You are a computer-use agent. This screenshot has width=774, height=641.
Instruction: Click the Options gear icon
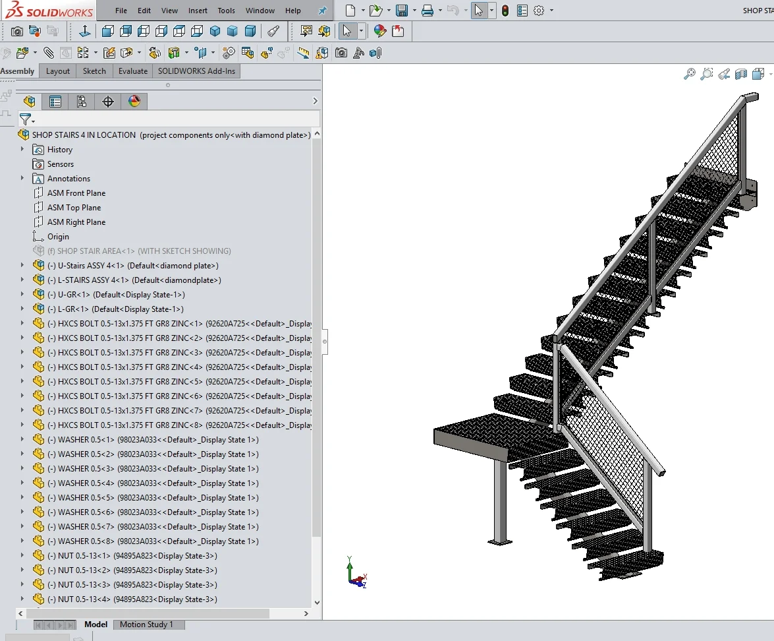[539, 11]
